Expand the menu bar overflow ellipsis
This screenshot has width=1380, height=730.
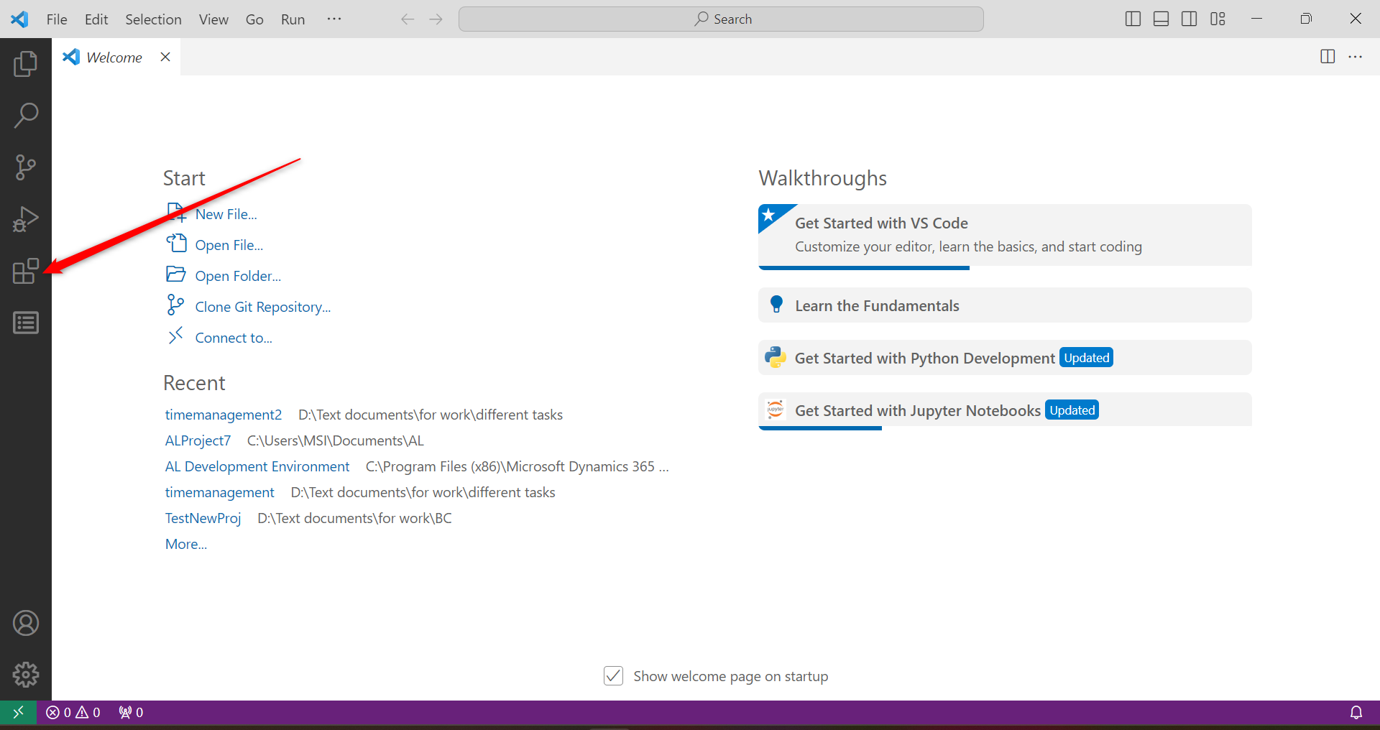click(x=334, y=19)
